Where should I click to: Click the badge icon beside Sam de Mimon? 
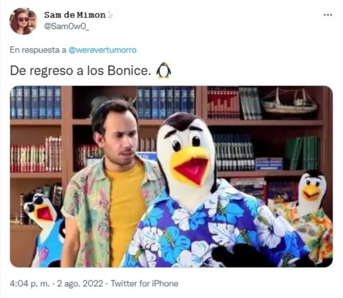[x=110, y=15]
